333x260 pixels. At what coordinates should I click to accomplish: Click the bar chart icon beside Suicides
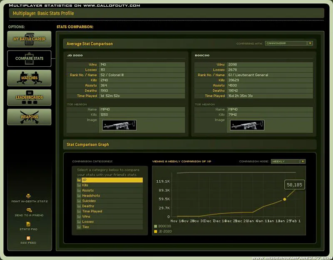(79, 201)
